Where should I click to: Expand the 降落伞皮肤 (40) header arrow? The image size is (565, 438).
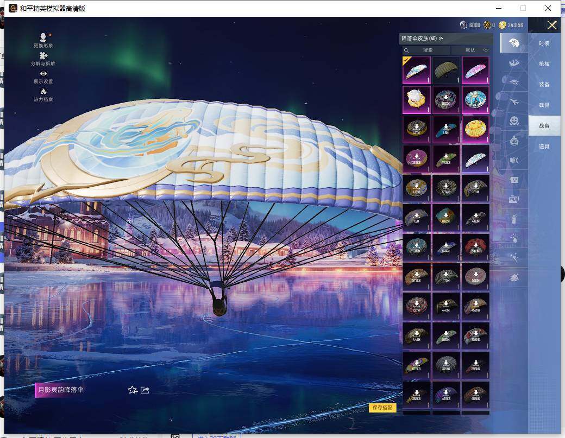[441, 39]
